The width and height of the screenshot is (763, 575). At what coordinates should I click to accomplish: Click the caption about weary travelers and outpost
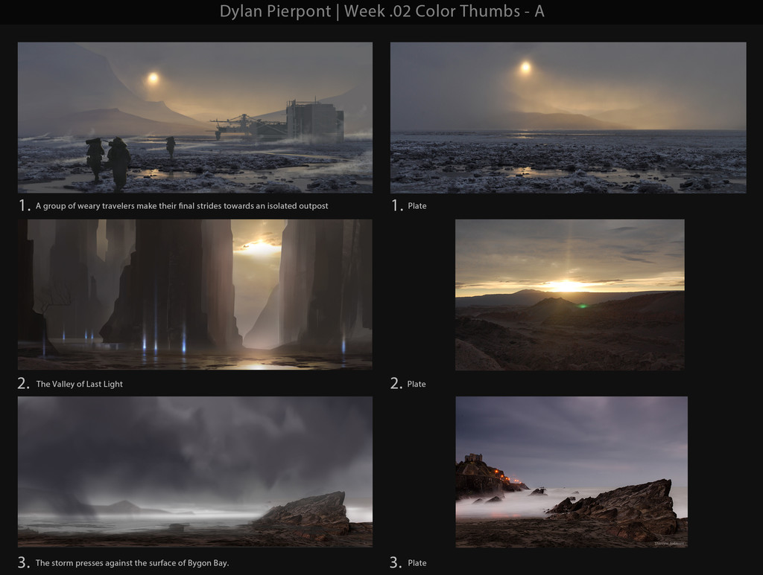182,206
